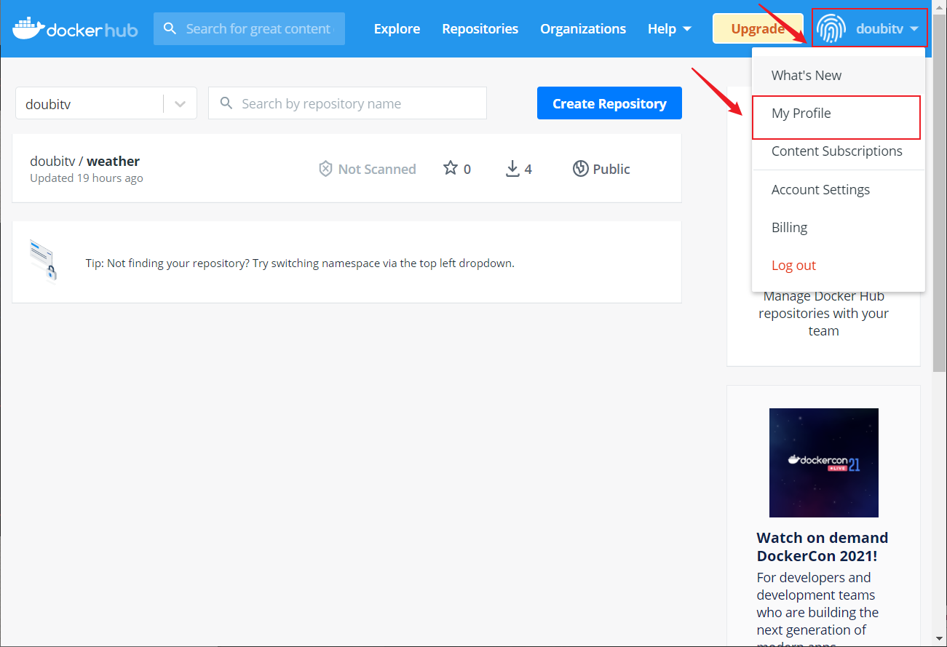Click the fingerprint avatar icon
This screenshot has width=947, height=647.
click(831, 29)
